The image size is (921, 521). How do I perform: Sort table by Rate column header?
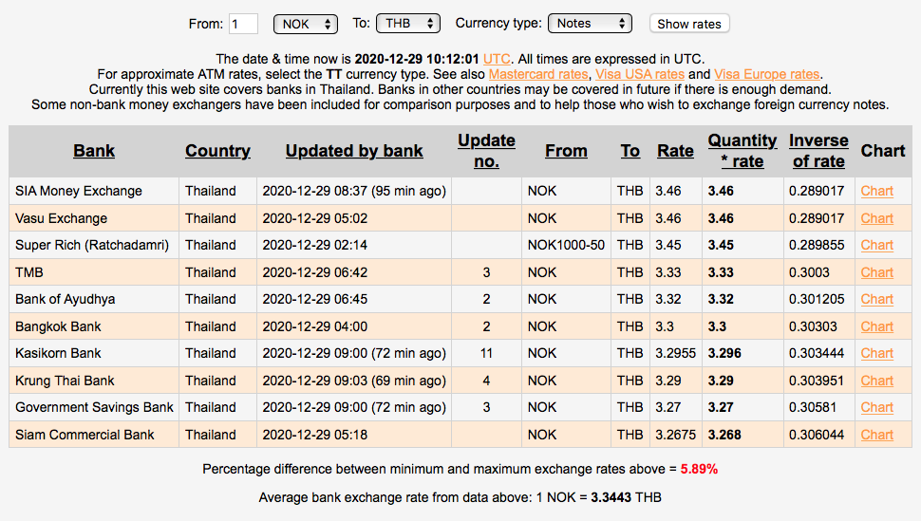click(675, 151)
